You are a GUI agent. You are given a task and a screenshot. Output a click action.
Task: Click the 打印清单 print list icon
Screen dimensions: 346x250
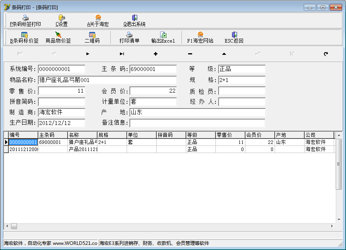coord(129,35)
